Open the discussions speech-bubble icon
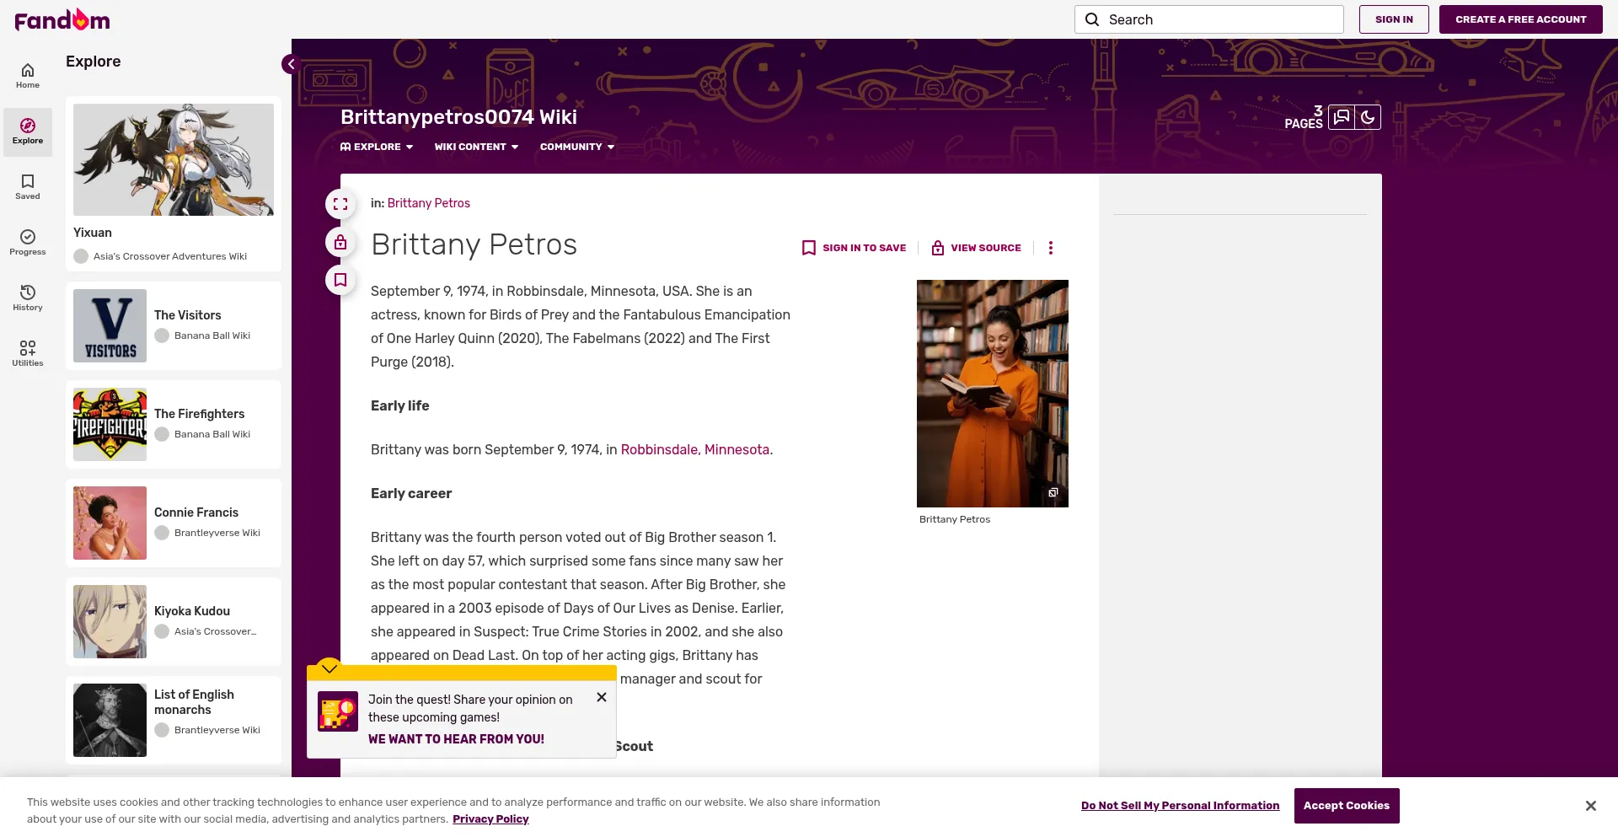The width and height of the screenshot is (1618, 837). point(1342,117)
